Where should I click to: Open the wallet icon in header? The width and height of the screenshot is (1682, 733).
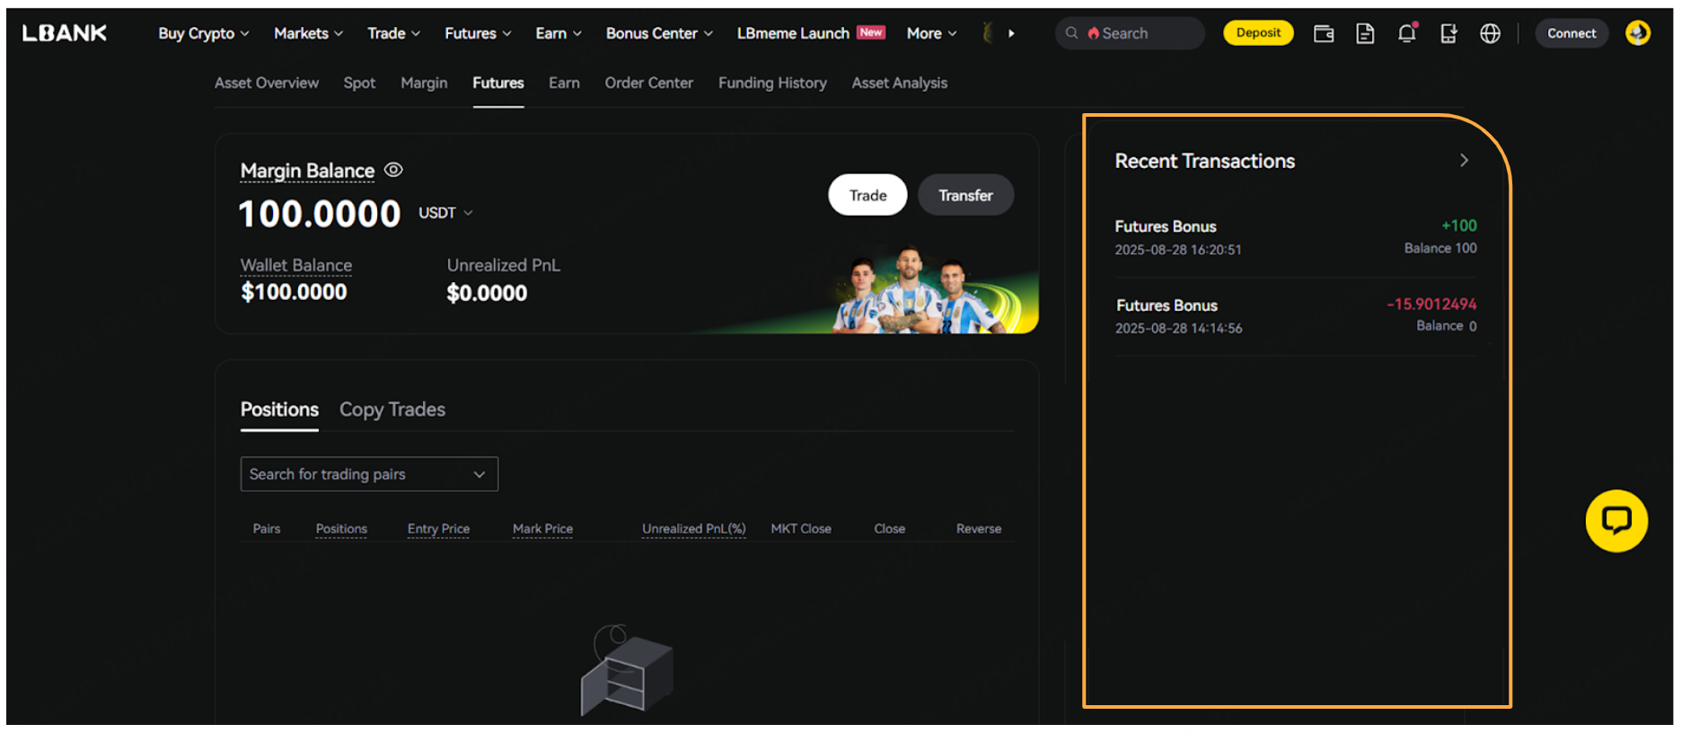(x=1323, y=34)
